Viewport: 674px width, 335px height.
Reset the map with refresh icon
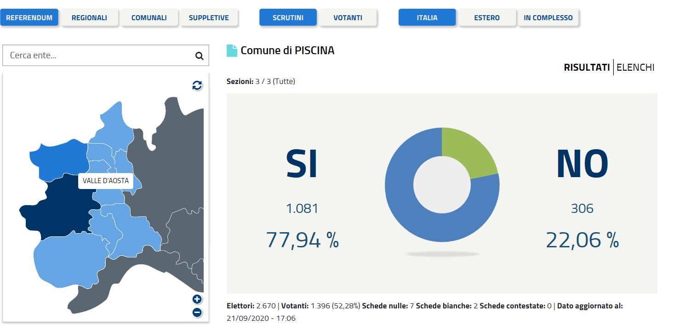point(197,85)
